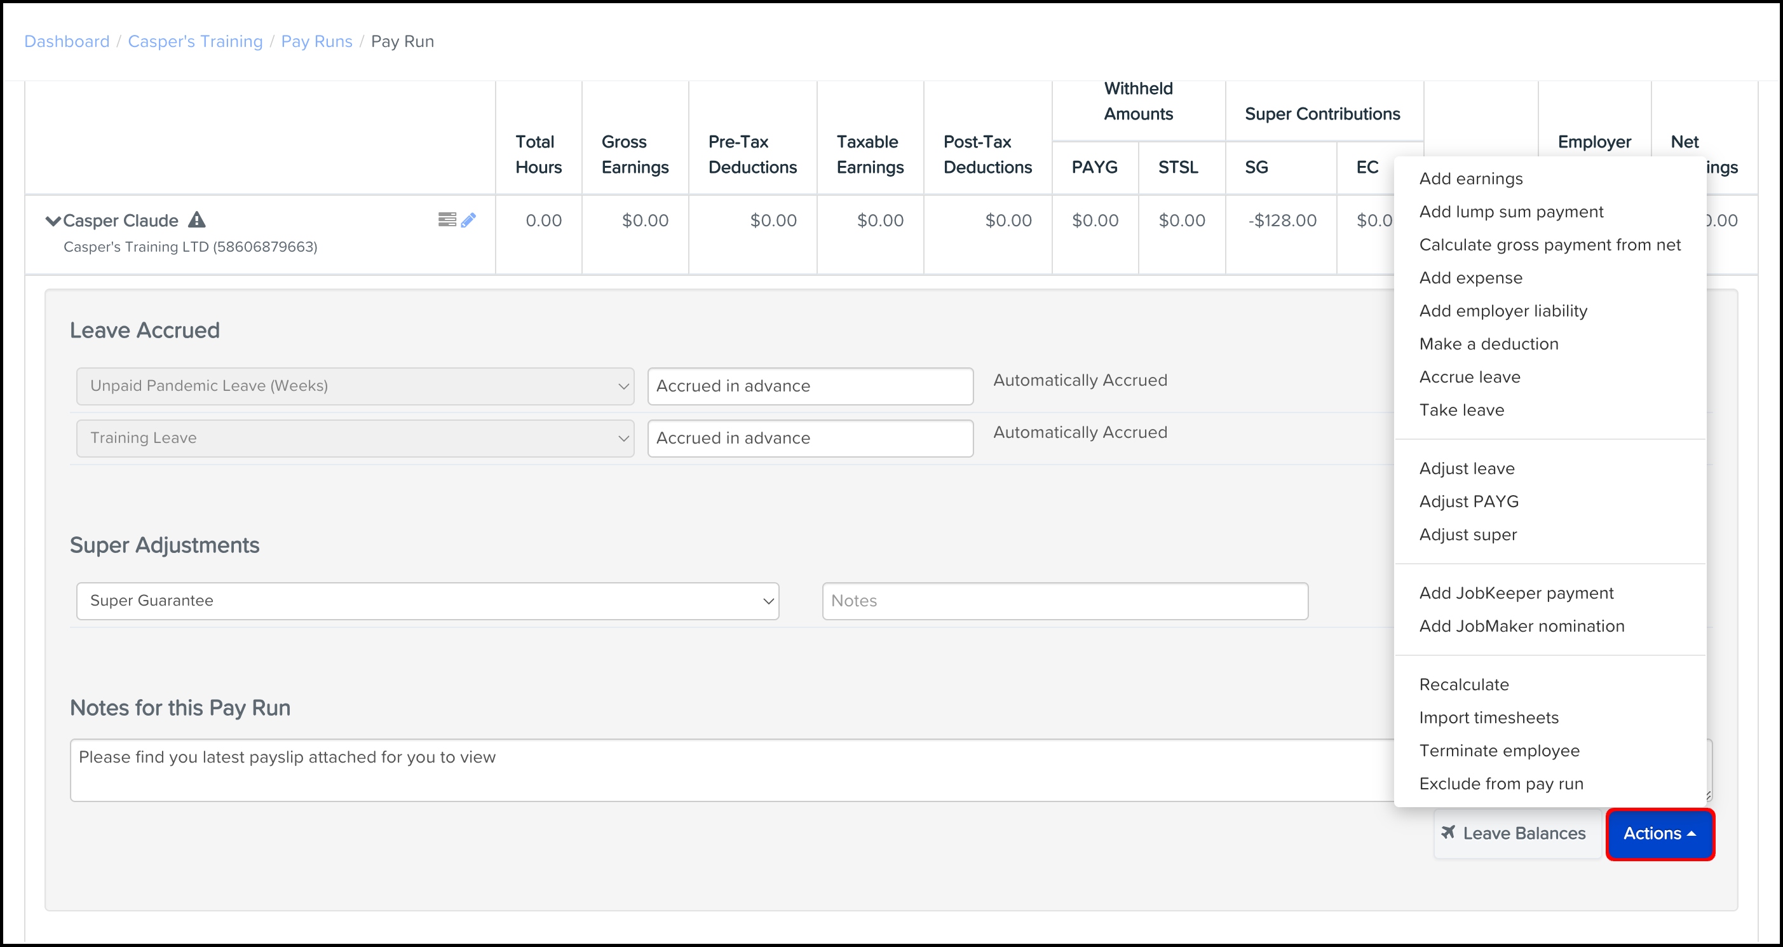Click the Actions button
Viewport: 1783px width, 947px height.
1659,833
